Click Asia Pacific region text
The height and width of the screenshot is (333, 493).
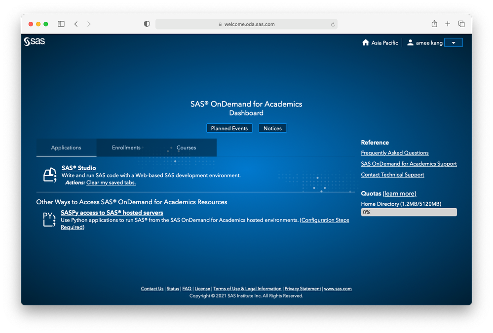coord(384,43)
